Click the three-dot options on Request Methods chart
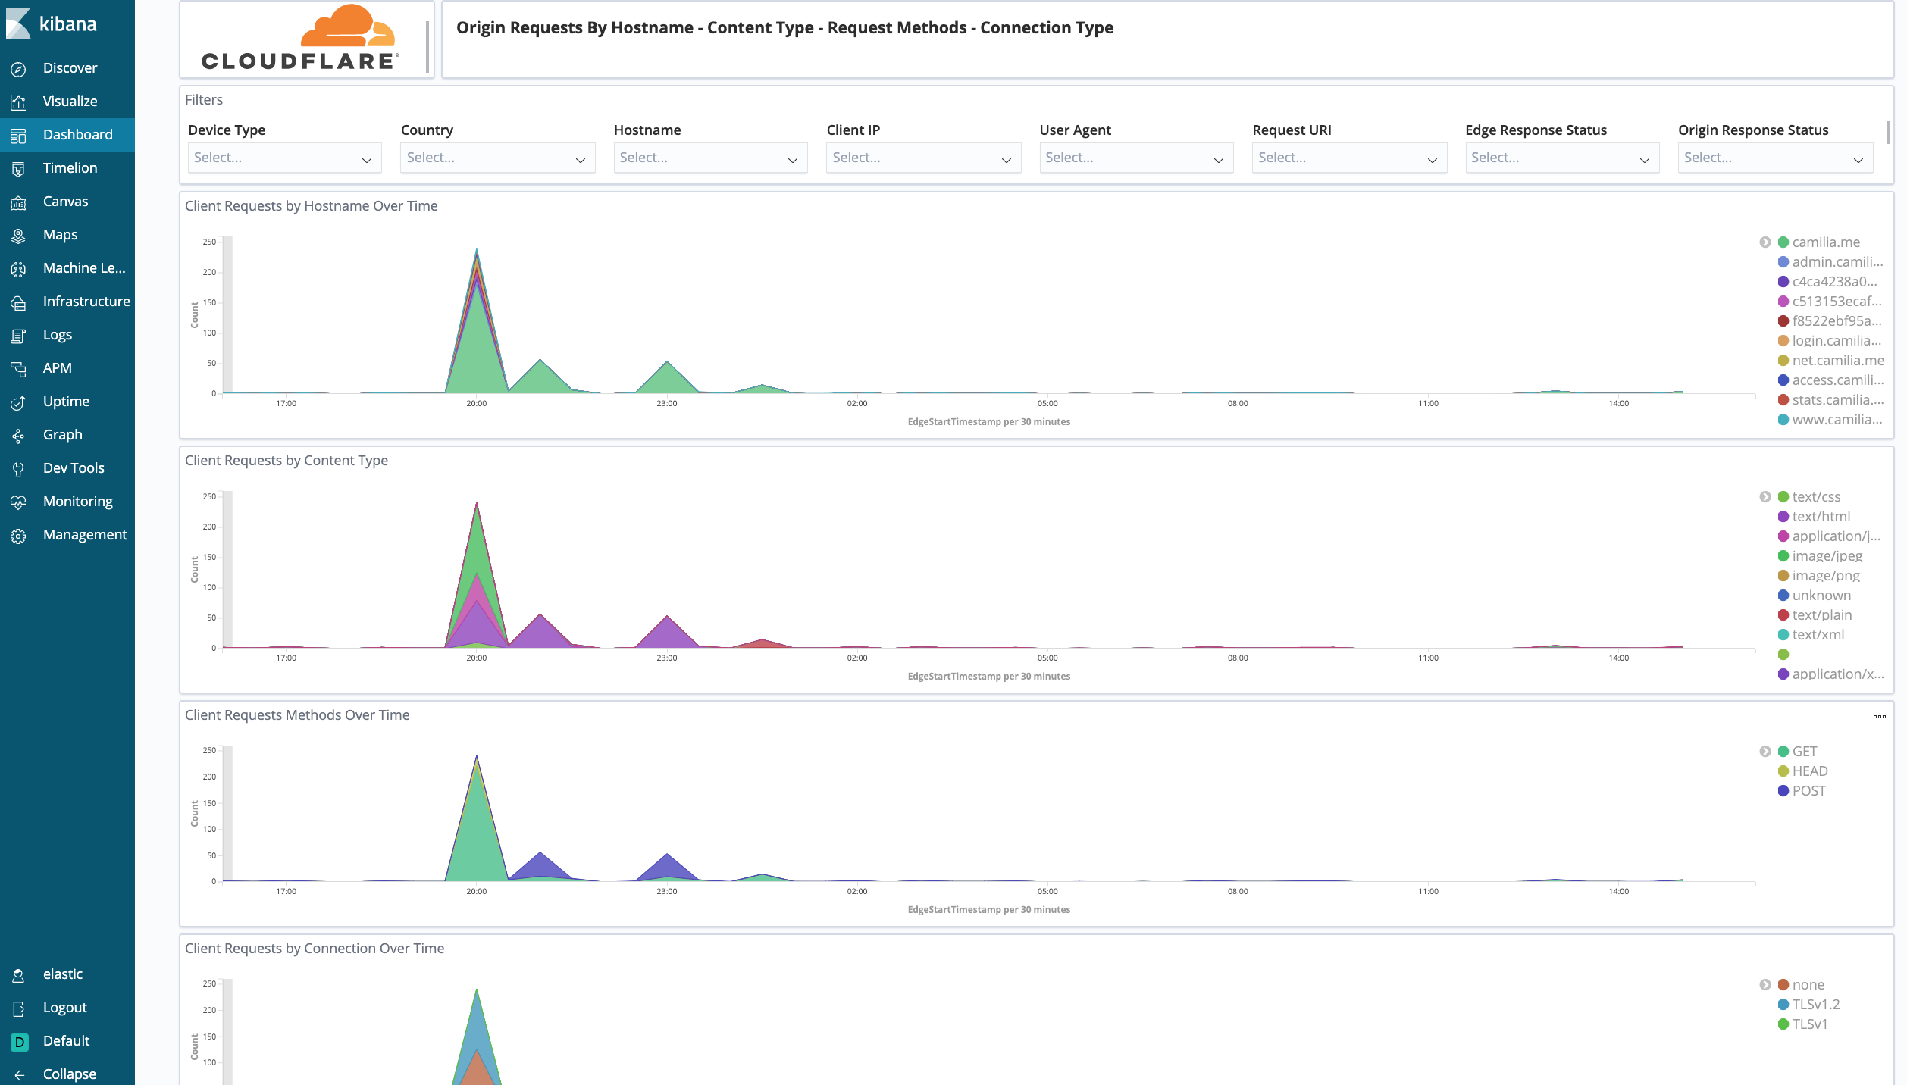 click(x=1880, y=716)
